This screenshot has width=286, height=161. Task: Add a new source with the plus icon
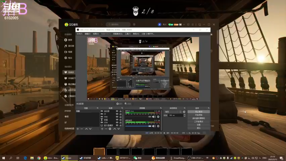coord(102,129)
